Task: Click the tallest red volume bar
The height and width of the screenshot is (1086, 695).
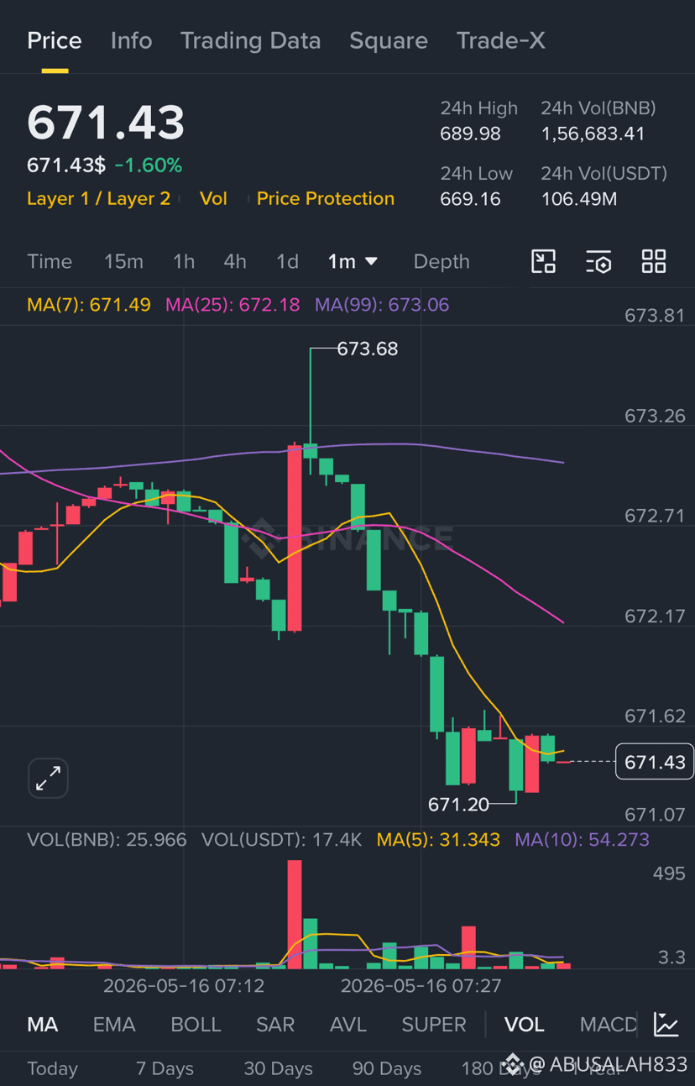Action: (294, 915)
